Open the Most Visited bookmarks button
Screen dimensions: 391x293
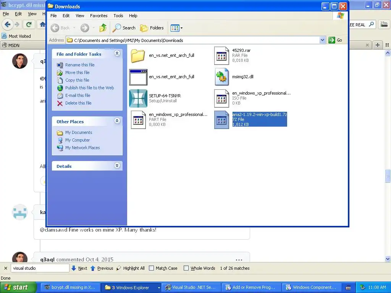click(16, 36)
